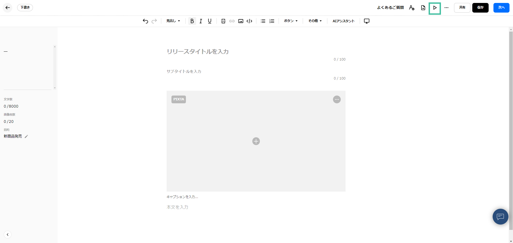Viewport: 513px width, 243px height.
Task: Add an image with the plus icon
Action: coord(256,141)
